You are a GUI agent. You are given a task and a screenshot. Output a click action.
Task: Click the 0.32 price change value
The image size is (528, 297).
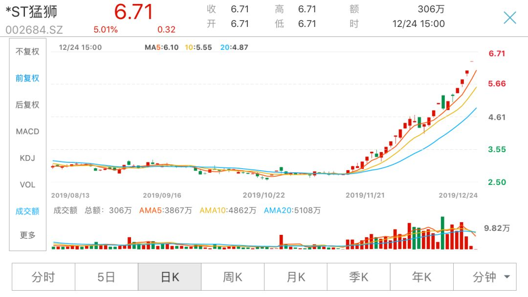point(166,30)
